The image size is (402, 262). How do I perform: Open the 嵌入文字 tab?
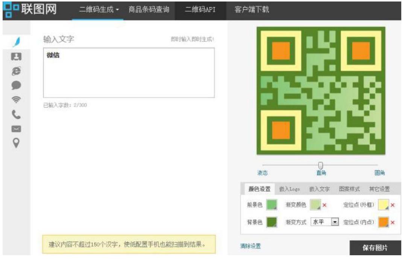click(x=319, y=189)
